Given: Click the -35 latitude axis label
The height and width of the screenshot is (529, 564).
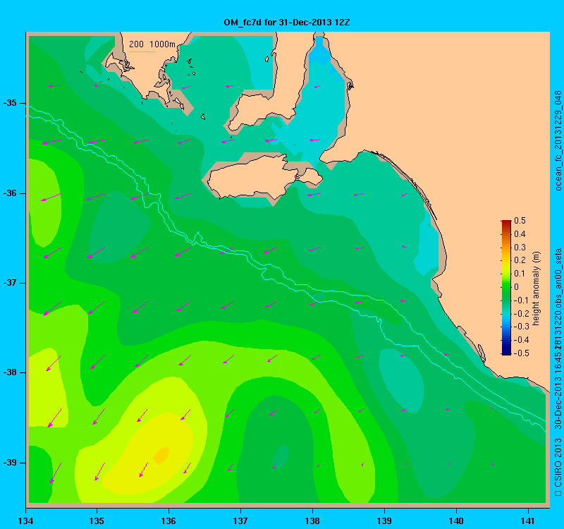Looking at the screenshot, I should [x=10, y=103].
